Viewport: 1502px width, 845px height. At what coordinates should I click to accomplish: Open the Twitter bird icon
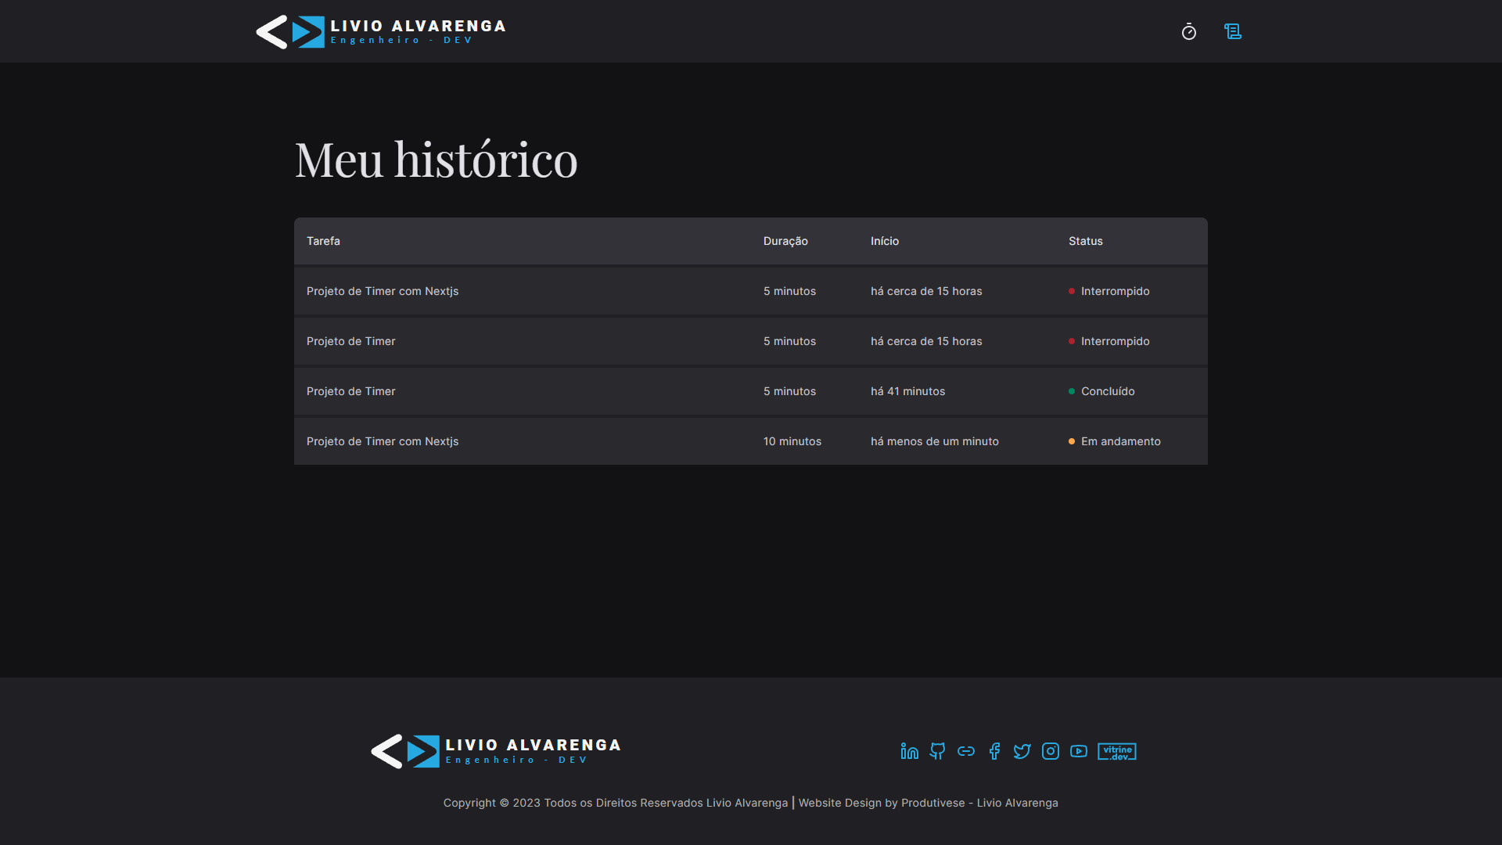(1022, 751)
